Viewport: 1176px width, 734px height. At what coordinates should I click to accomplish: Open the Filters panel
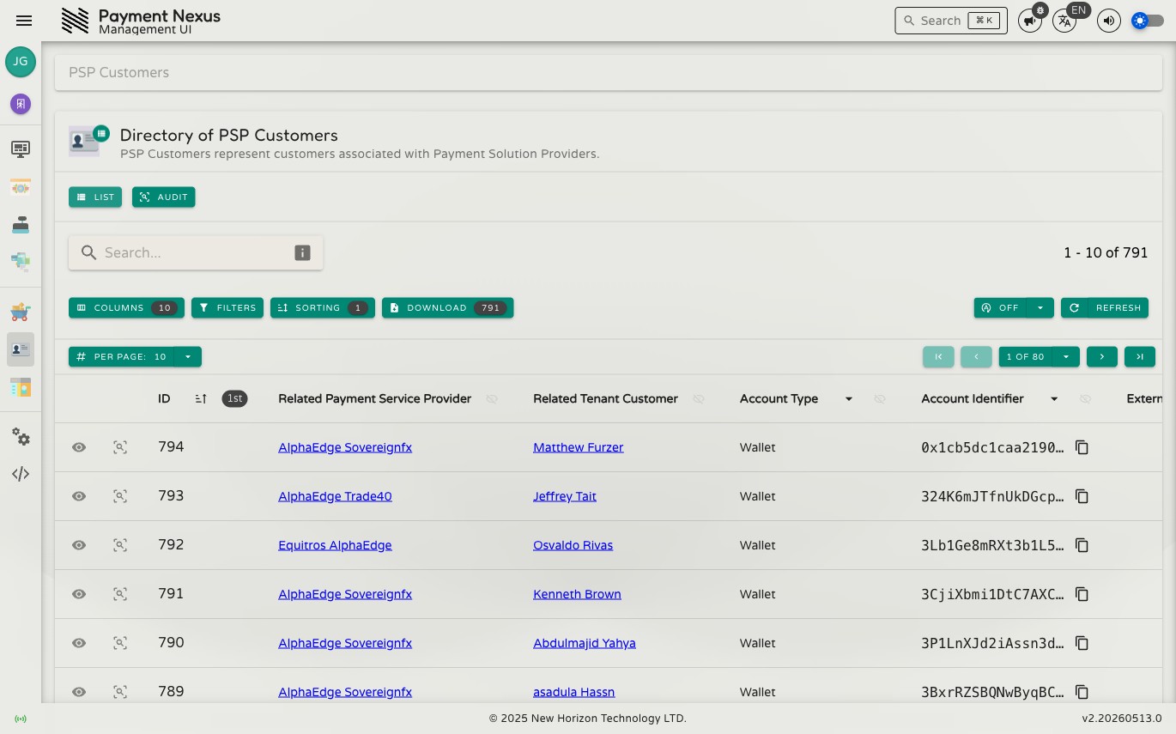227,307
